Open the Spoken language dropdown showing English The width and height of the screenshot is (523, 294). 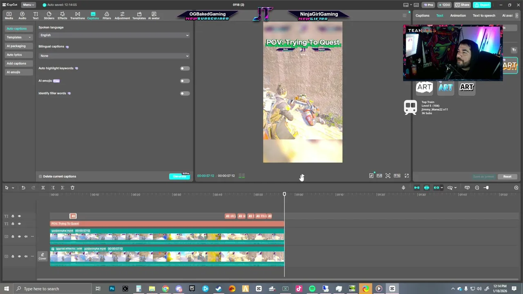click(114, 35)
